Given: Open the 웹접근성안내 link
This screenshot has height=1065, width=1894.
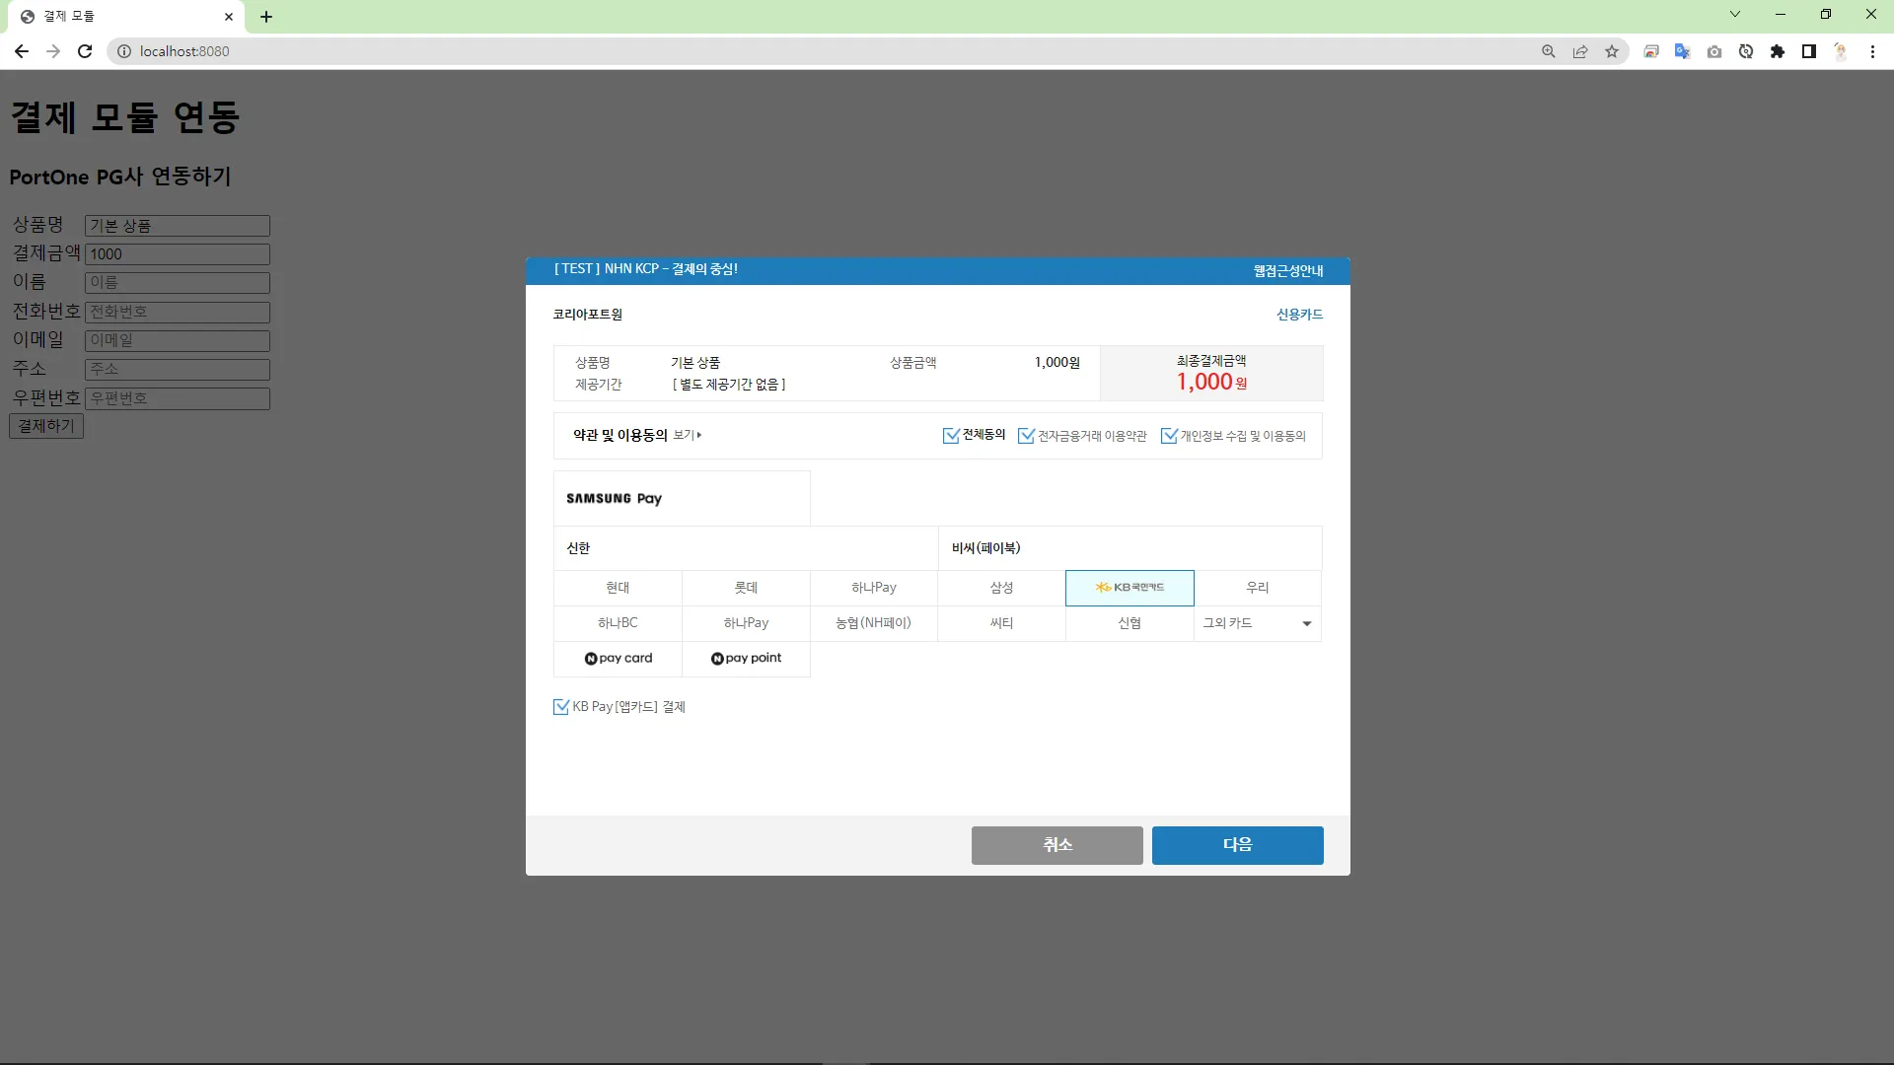Looking at the screenshot, I should click(1288, 271).
